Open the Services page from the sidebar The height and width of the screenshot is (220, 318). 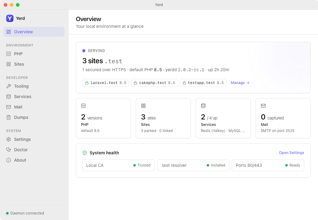tap(34, 97)
